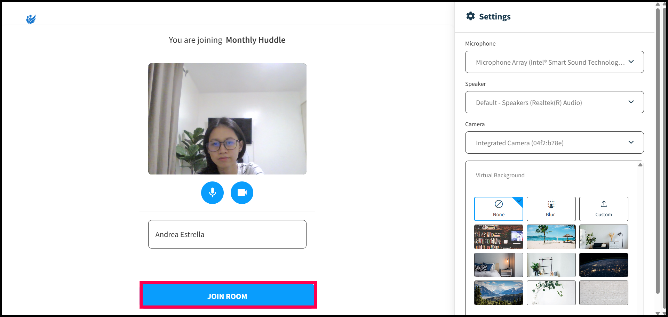Select the None background option
The image size is (668, 317).
coord(498,209)
